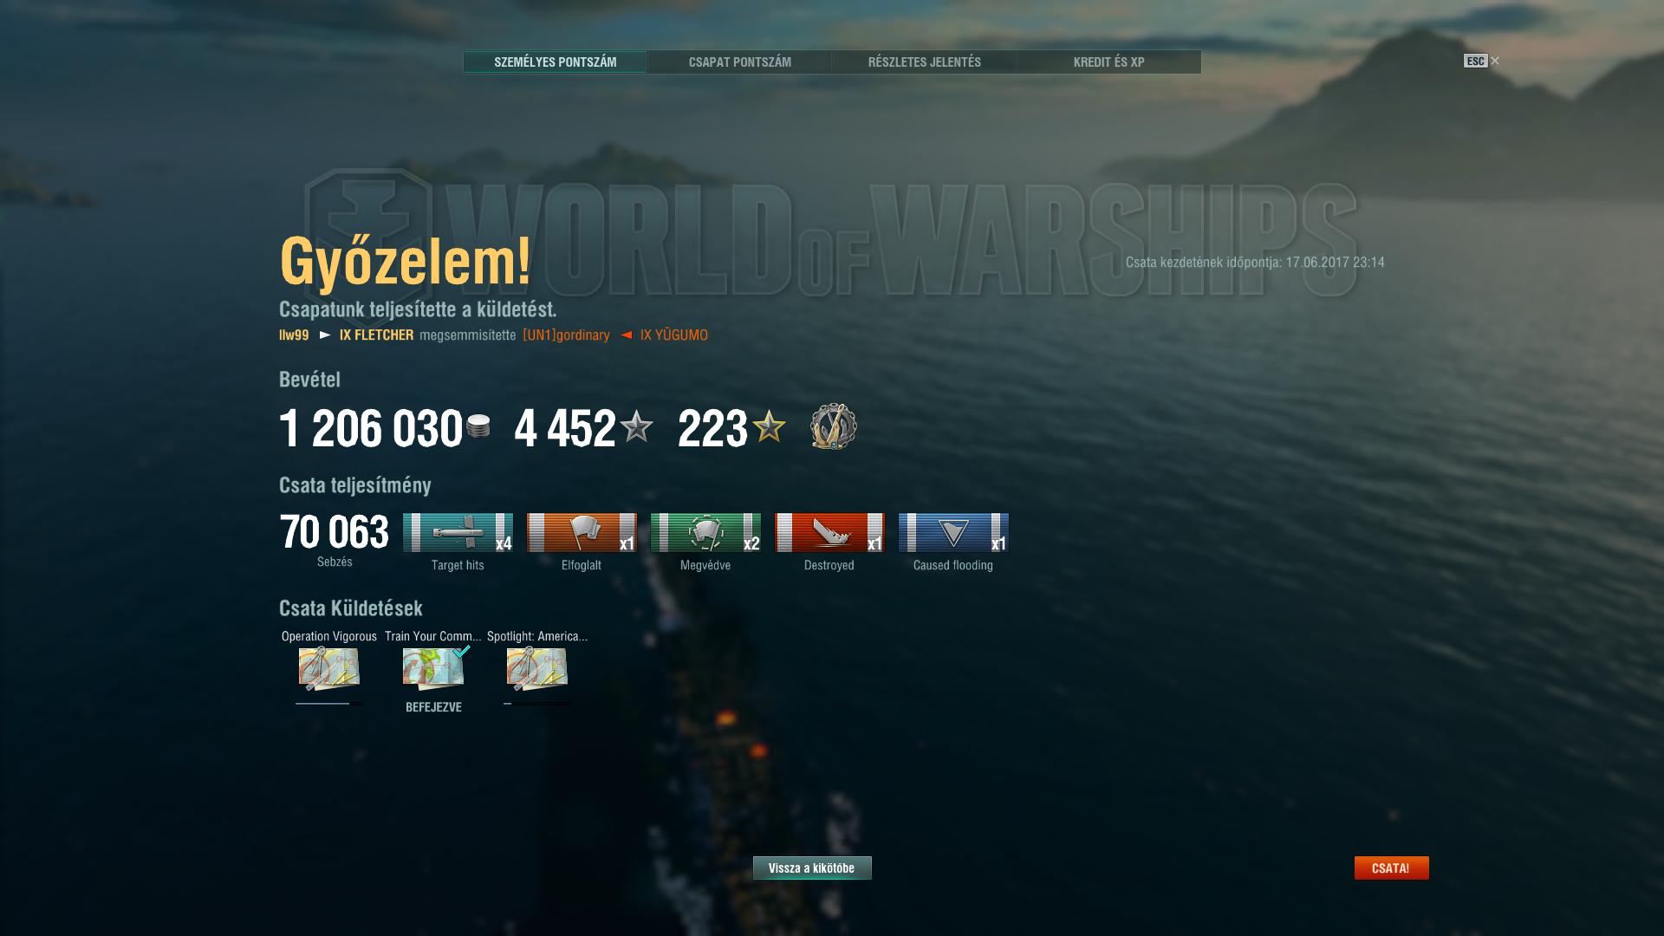Open the Operation Vigorous mission icon
The height and width of the screenshot is (936, 1664).
click(x=329, y=668)
